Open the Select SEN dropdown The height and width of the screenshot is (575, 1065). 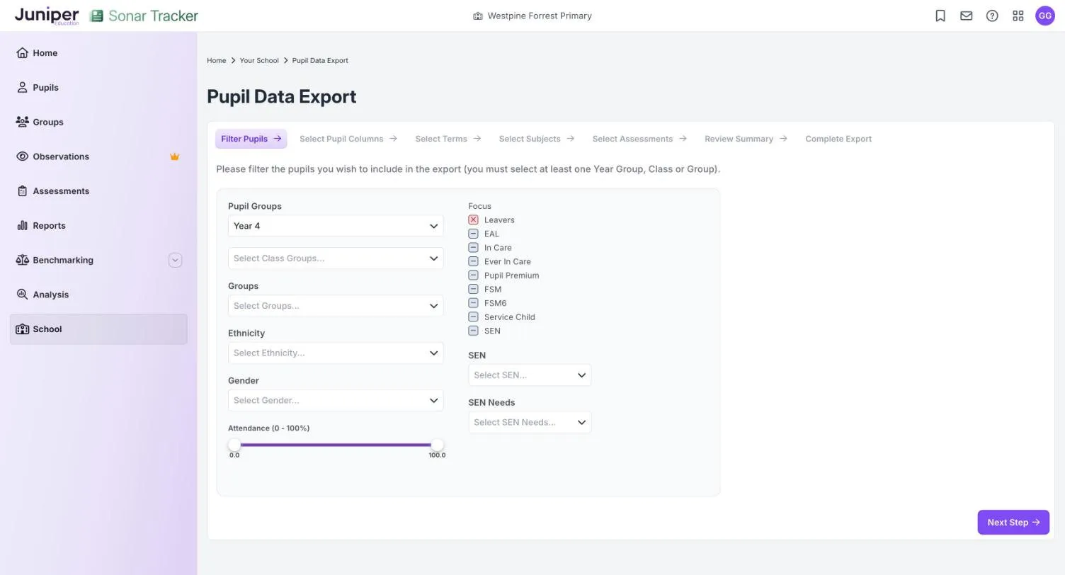[x=530, y=375]
